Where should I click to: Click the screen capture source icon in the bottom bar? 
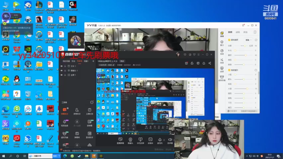[x=120, y=140]
